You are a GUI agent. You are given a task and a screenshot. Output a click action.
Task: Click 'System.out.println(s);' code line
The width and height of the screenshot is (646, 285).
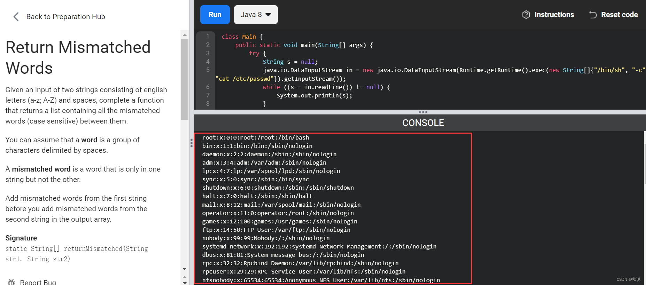tap(314, 95)
